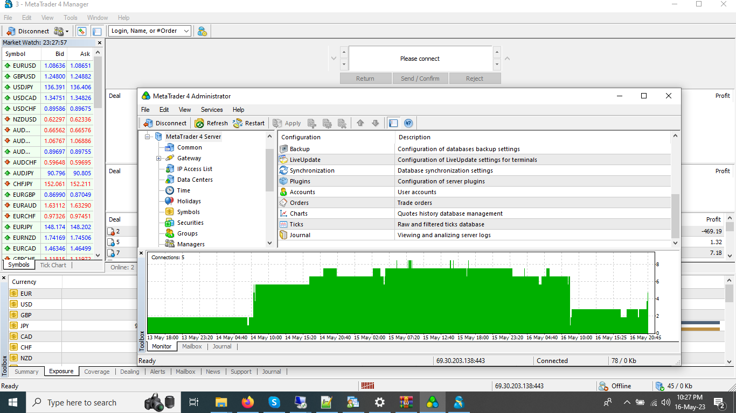Open the Services menu in Administrator

tap(212, 110)
